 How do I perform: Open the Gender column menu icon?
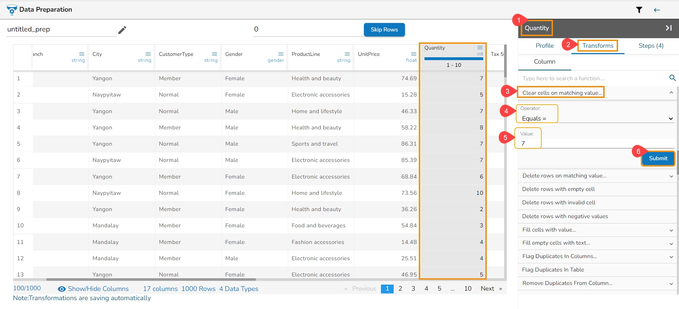[x=281, y=54]
